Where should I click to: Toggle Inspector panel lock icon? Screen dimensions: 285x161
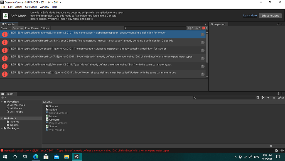click(278, 24)
